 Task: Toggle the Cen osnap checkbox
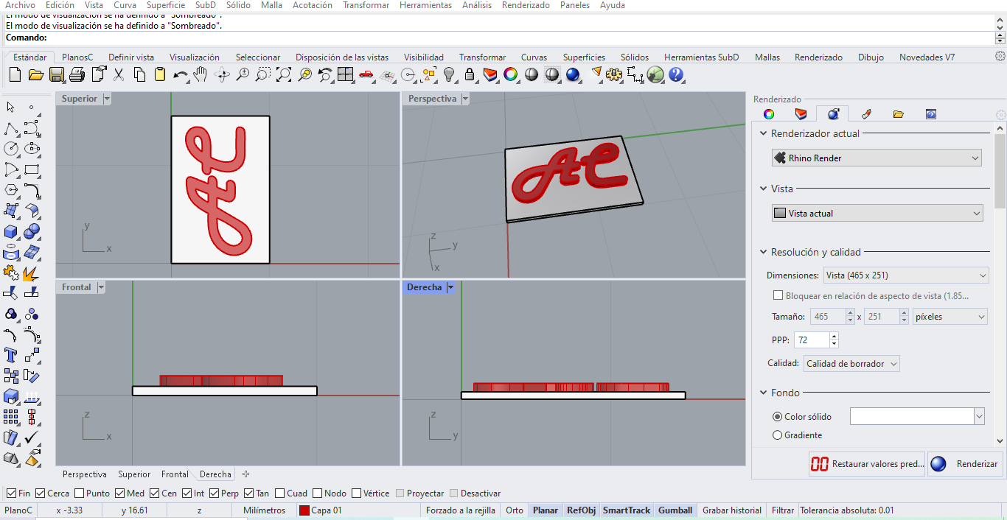(154, 493)
